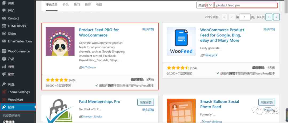The width and height of the screenshot is (288, 123).
Task: Open the Theme Settings menu item
Action: pos(18,92)
